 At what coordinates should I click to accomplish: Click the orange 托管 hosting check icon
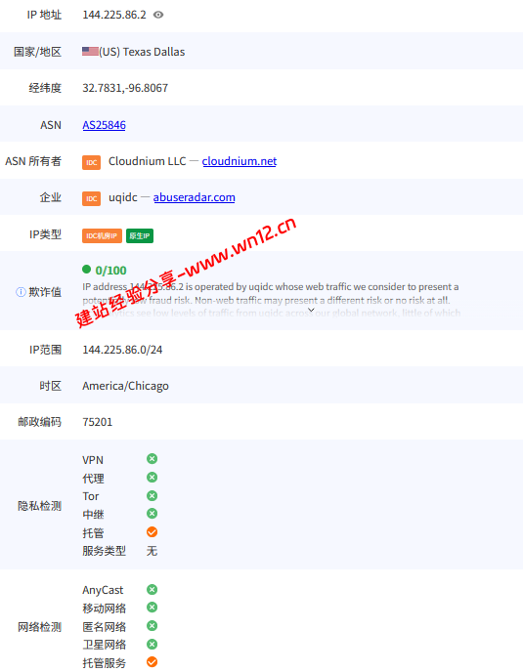[152, 532]
